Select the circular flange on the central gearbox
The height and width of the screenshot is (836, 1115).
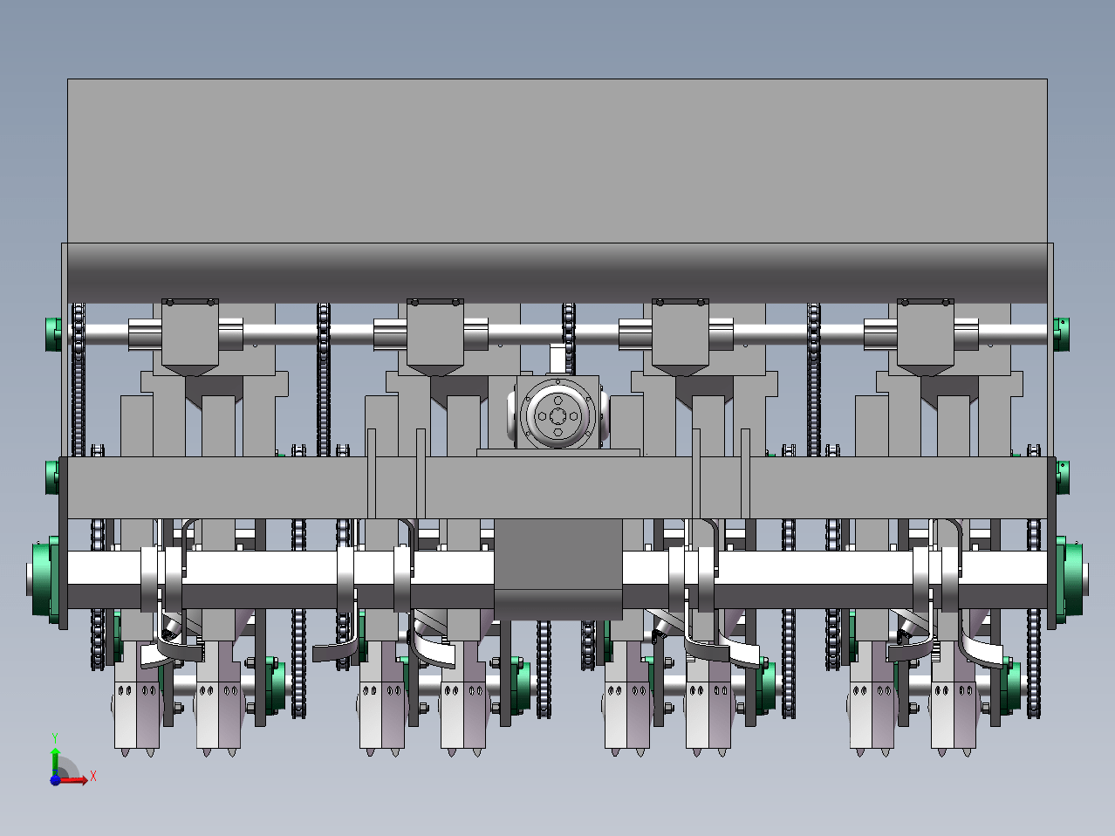click(x=558, y=415)
